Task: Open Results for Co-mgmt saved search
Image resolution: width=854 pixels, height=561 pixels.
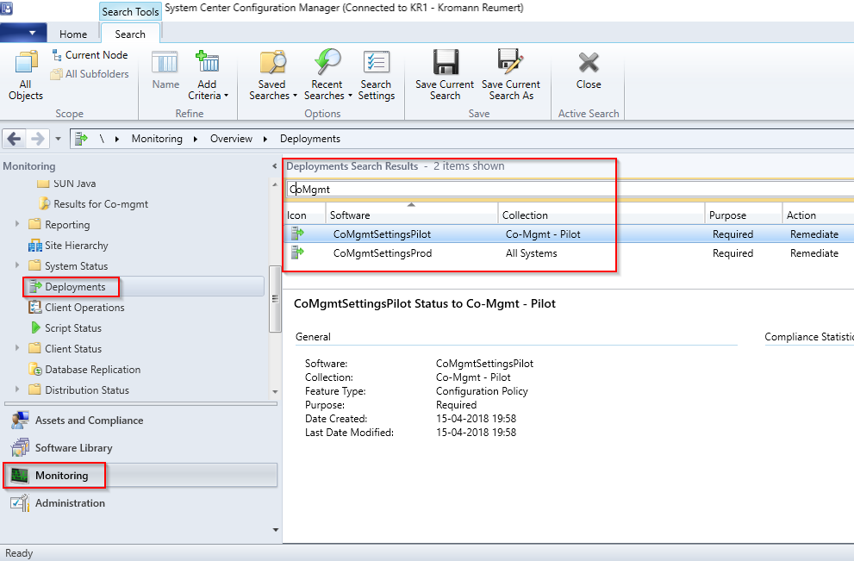Action: coord(93,204)
